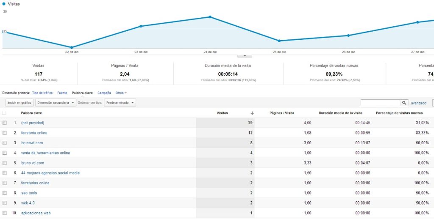Open the (not provided) keyword link
Viewport: 434px width, 219px height.
[33, 123]
